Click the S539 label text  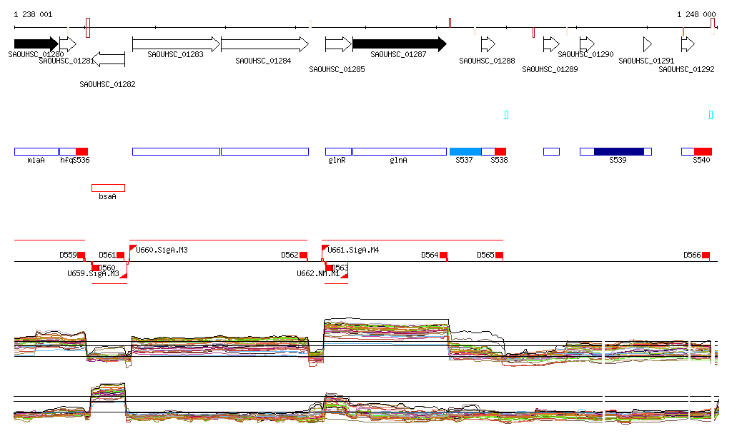618,160
